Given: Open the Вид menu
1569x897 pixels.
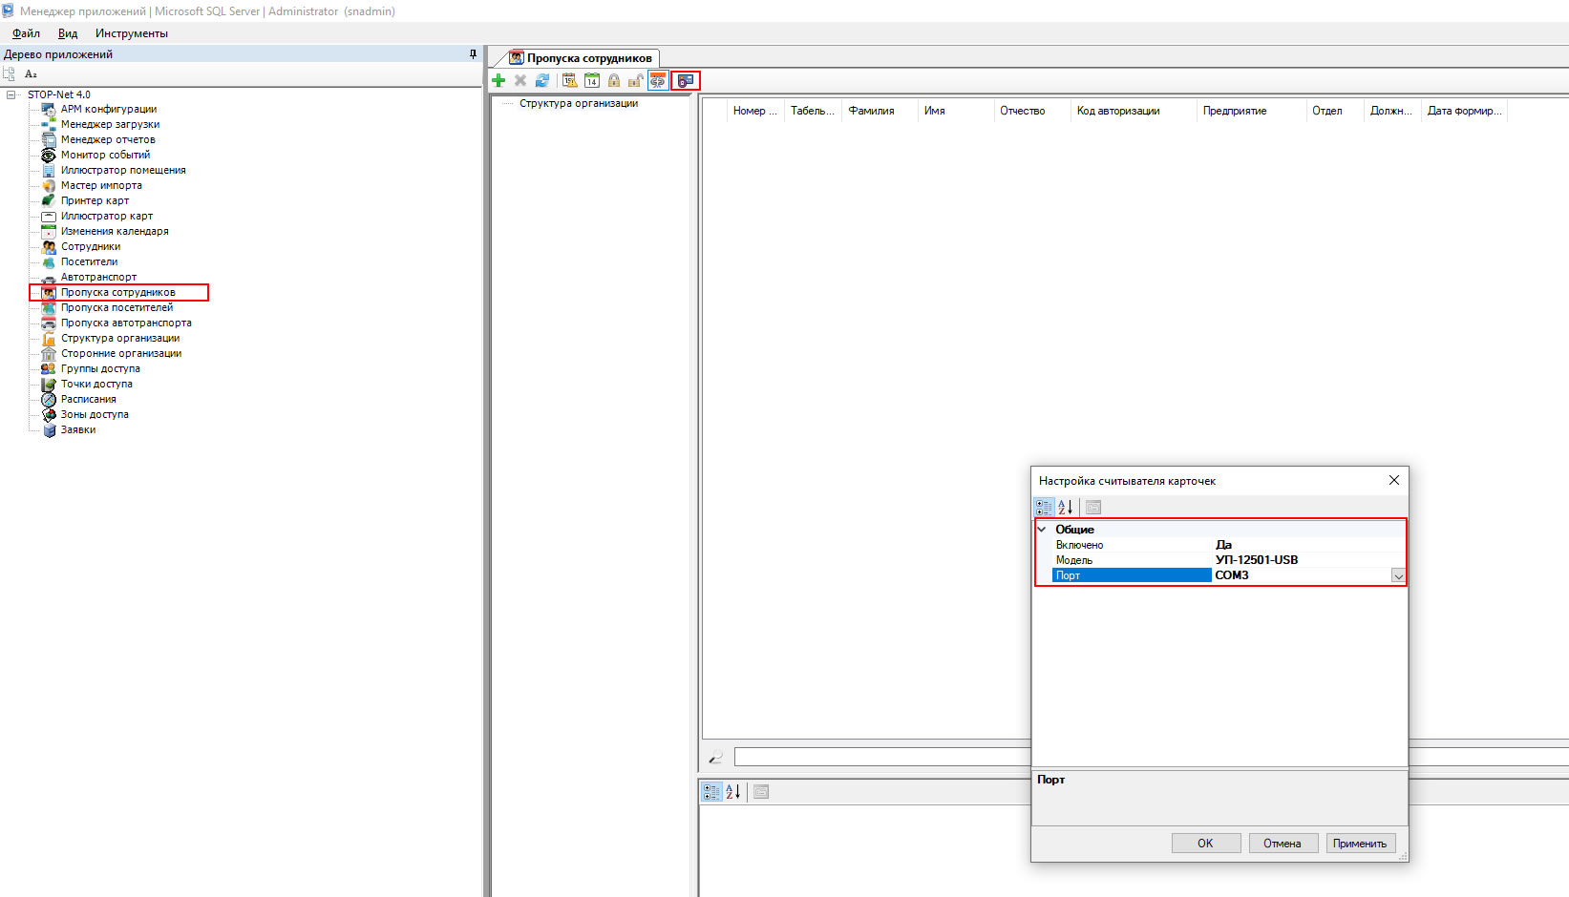Looking at the screenshot, I should [x=68, y=33].
